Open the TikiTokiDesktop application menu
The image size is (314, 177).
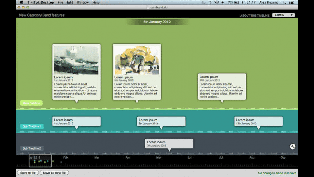pyautogui.click(x=41, y=3)
